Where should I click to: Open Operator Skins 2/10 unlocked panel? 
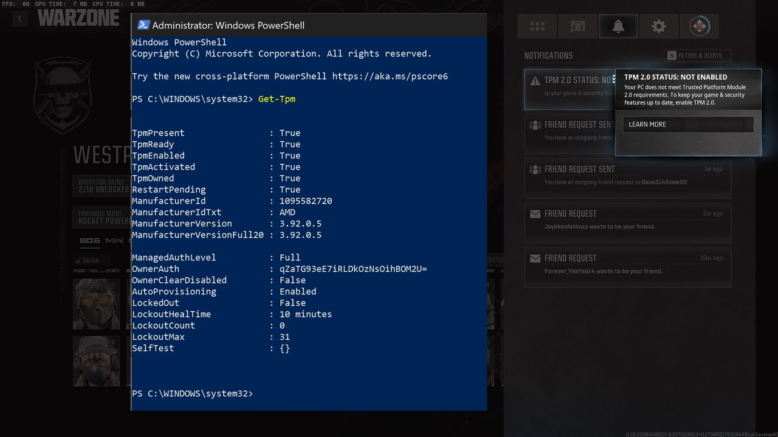point(102,186)
